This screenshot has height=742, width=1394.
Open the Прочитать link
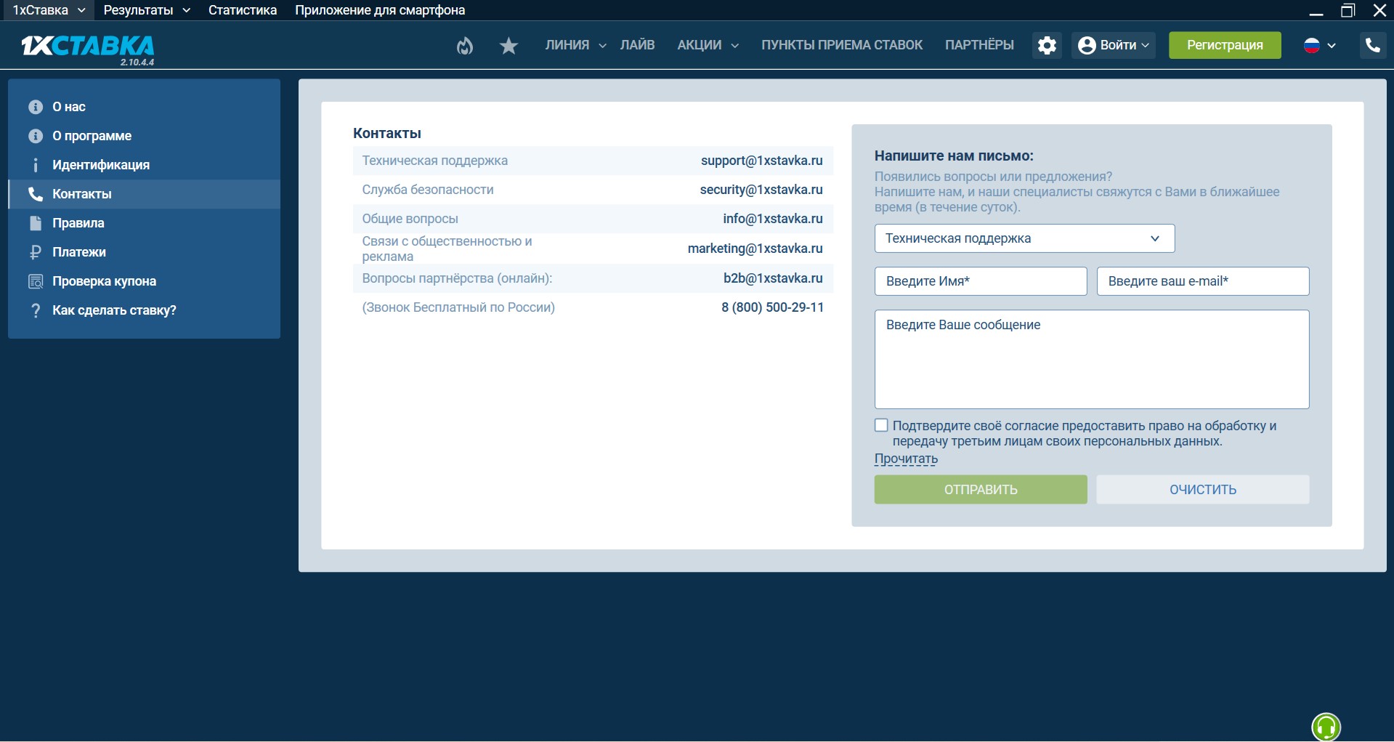906,459
